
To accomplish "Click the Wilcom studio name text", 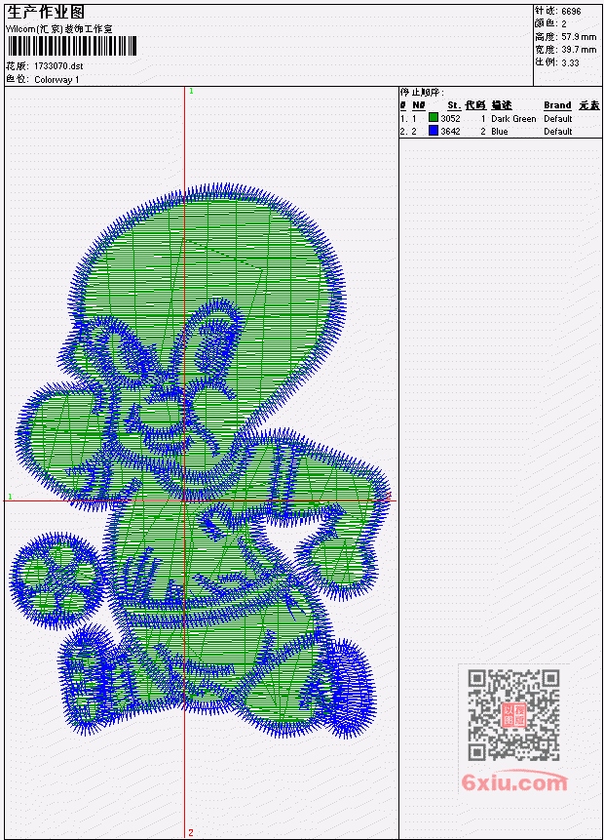I will tap(59, 29).
